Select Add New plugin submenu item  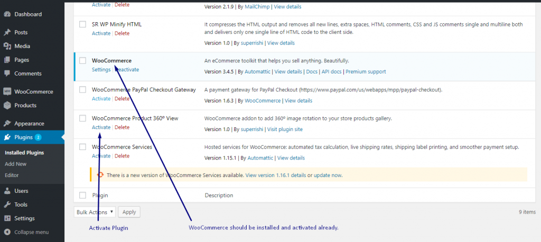pos(15,164)
